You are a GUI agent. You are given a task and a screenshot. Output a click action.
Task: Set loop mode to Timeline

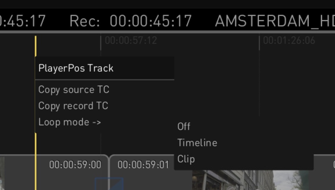[x=197, y=143]
